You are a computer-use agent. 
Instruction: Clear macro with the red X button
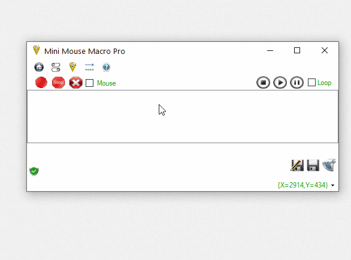tap(75, 83)
